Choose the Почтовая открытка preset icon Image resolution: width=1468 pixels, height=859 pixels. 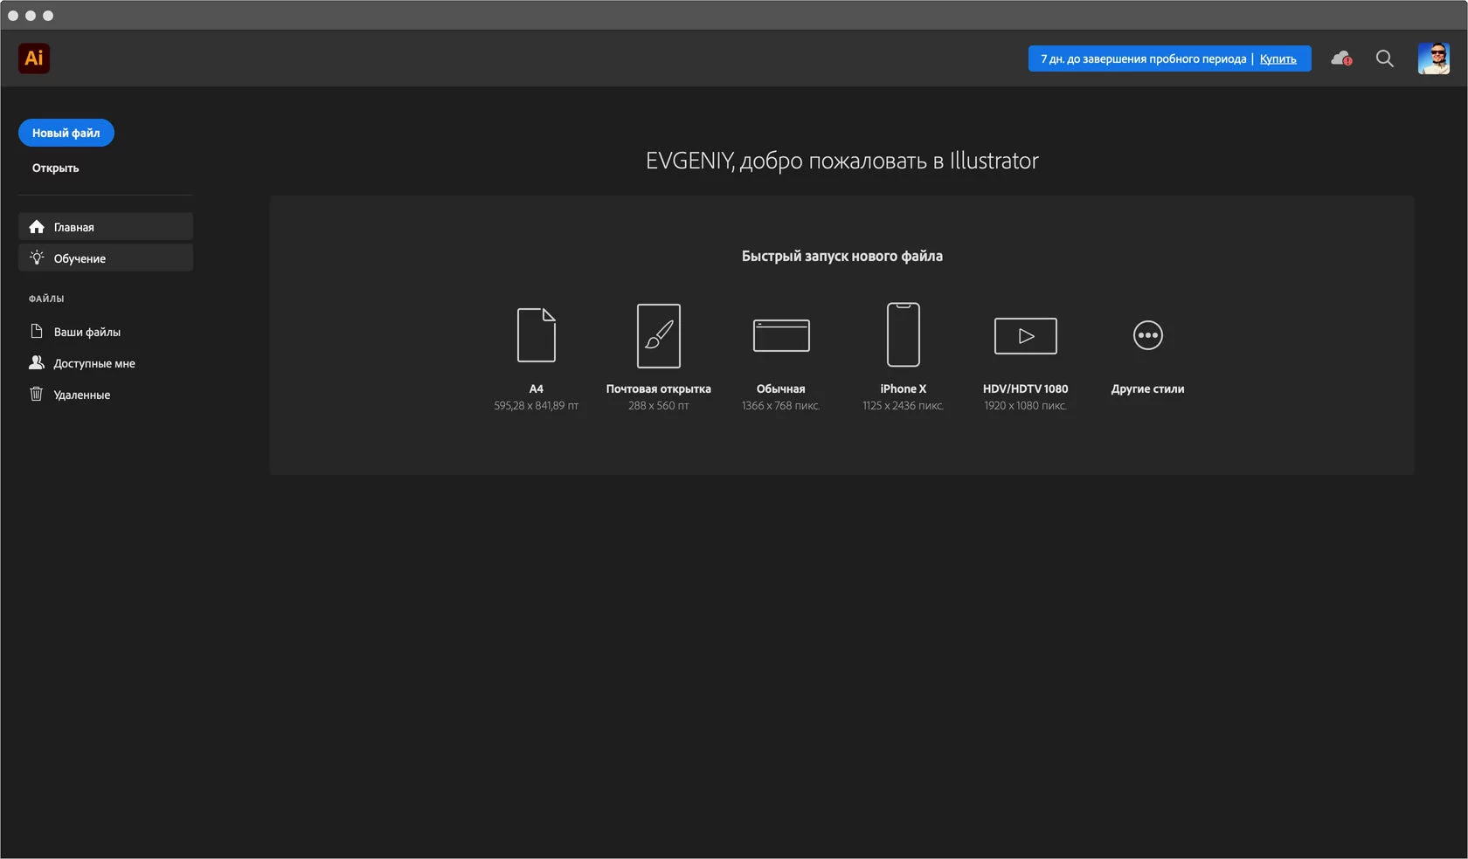coord(659,336)
